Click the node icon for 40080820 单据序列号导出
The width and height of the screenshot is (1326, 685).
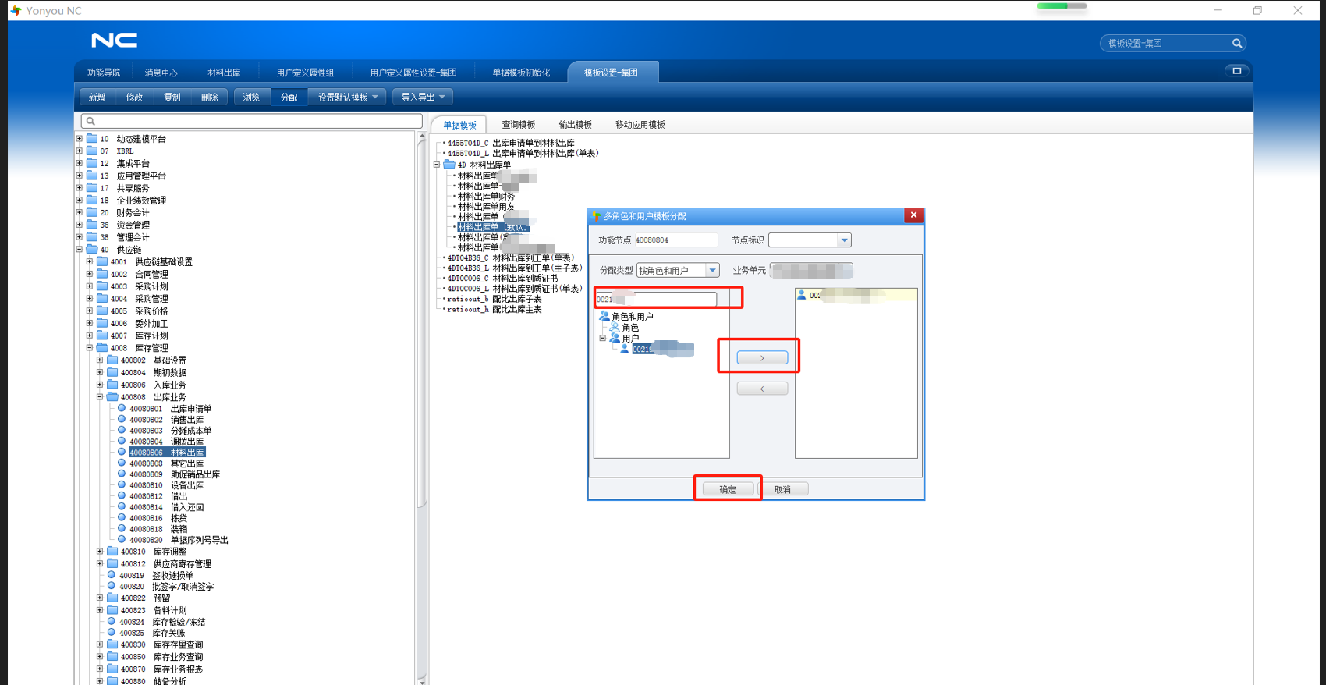[122, 539]
